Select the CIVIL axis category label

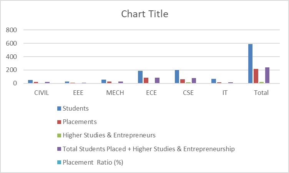point(41,93)
